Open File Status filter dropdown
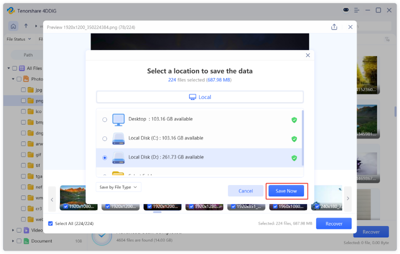This screenshot has width=400, height=254. [18, 39]
